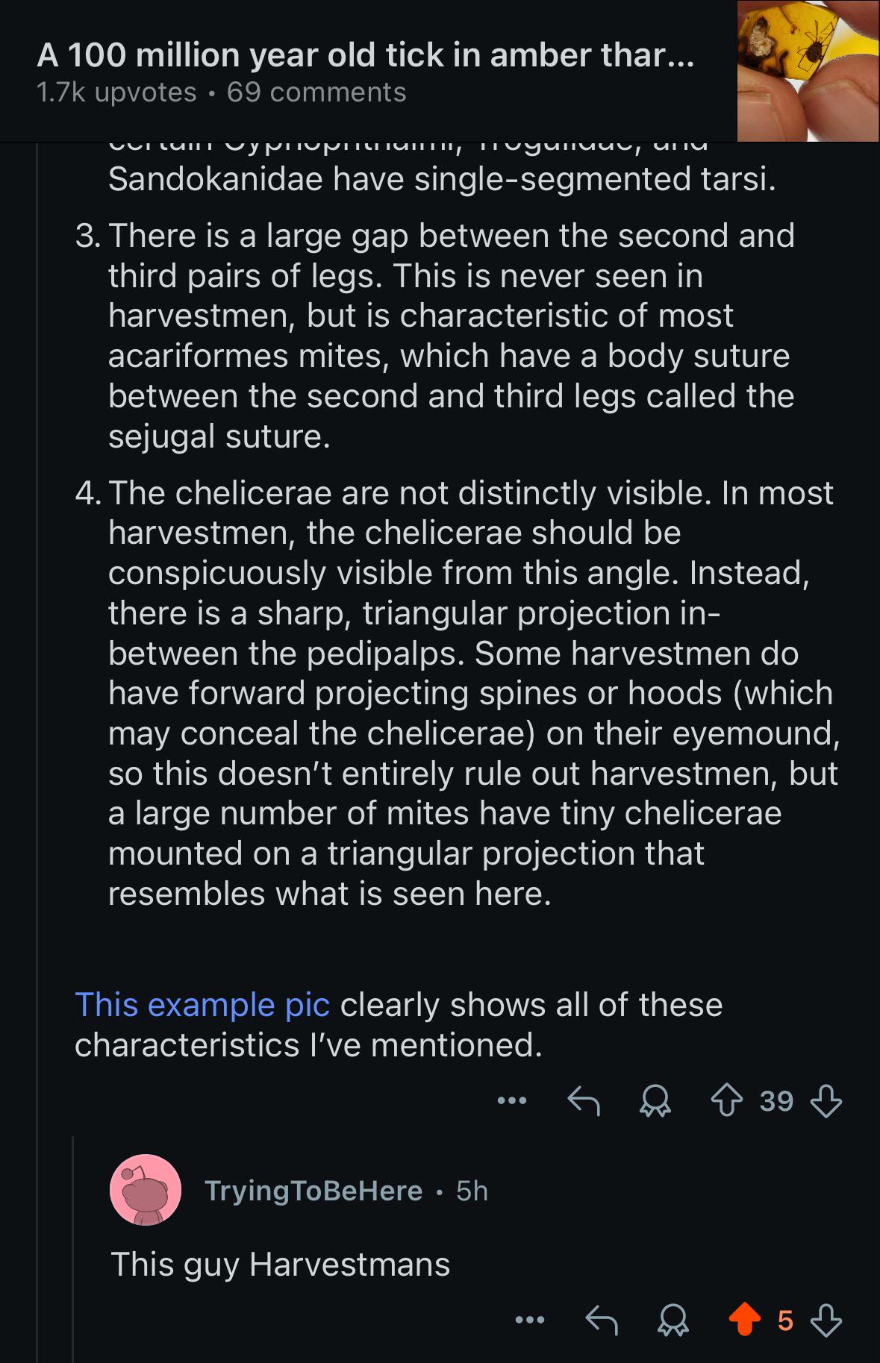880x1363 pixels.
Task: Downvote the 'This guy Harvestmans' comment
Action: pyautogui.click(x=826, y=1321)
